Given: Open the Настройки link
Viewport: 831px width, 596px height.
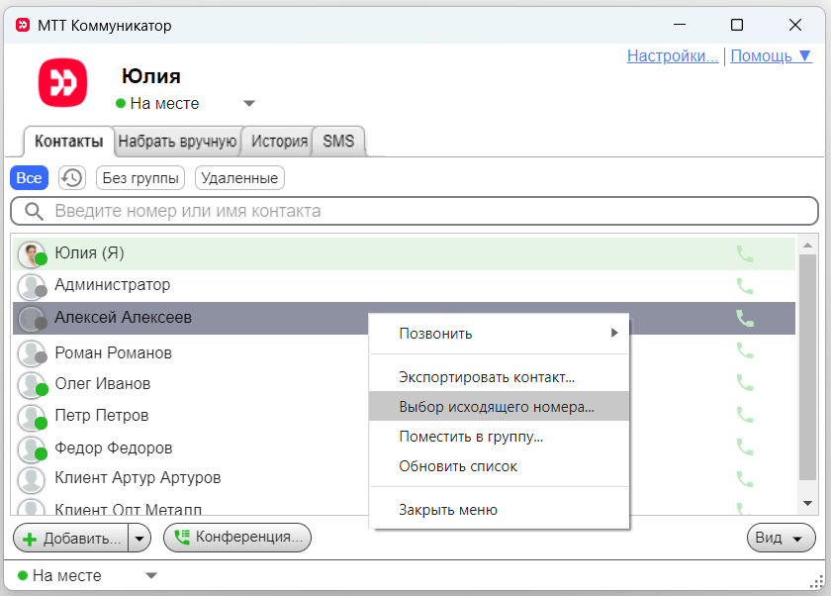Looking at the screenshot, I should tap(672, 56).
